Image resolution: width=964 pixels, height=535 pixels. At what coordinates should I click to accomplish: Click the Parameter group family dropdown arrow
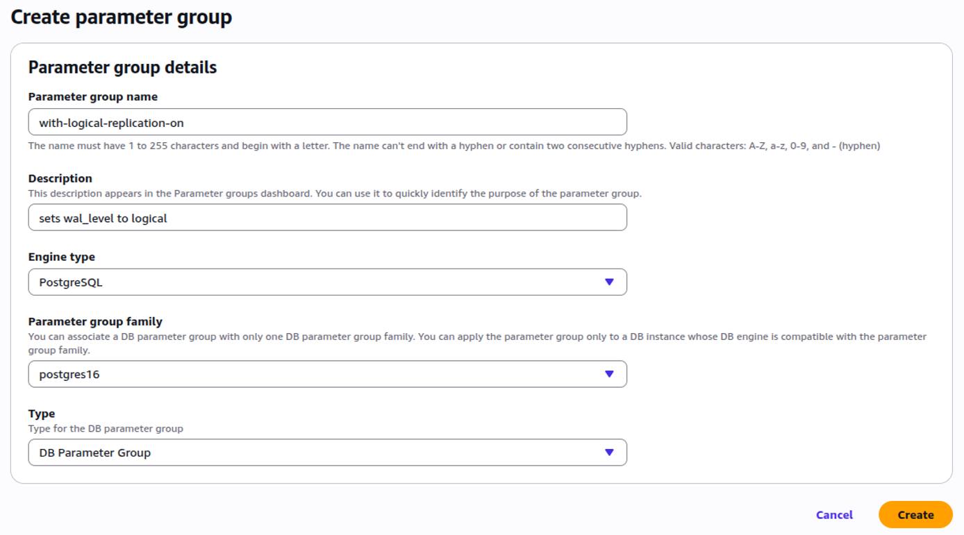pos(608,374)
